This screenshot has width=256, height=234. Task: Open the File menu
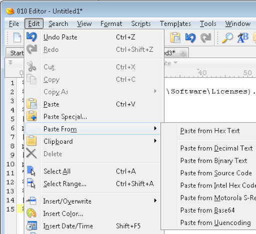(14, 23)
